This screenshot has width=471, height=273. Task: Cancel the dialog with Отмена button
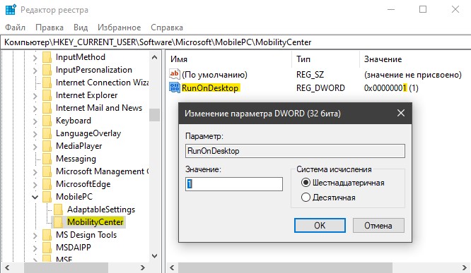[378, 225]
